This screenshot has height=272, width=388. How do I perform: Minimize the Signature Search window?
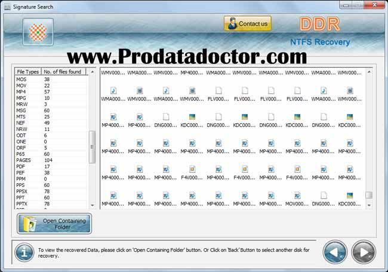pyautogui.click(x=346, y=5)
